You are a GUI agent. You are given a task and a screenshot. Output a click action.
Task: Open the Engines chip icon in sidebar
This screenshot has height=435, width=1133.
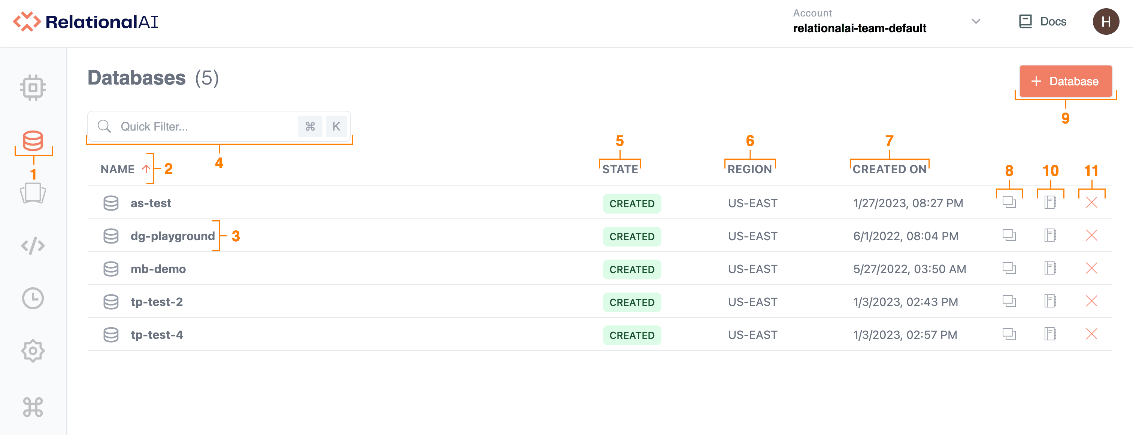tap(33, 88)
